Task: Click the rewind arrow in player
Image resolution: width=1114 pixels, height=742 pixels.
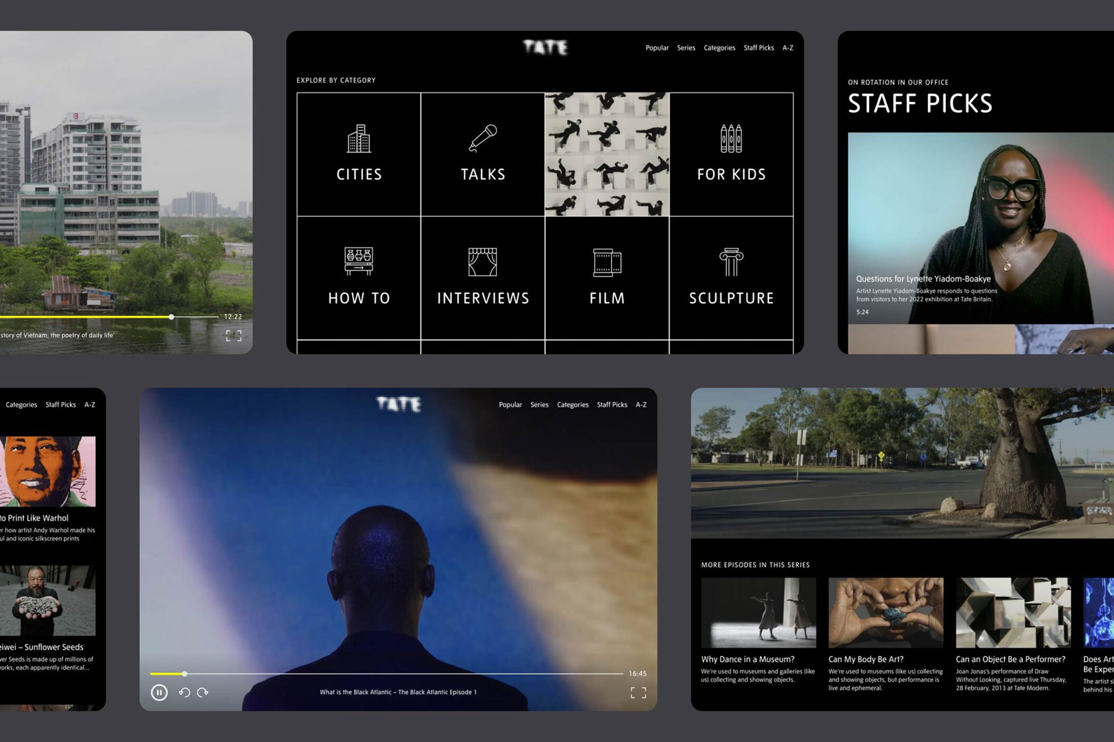Action: coord(185,692)
